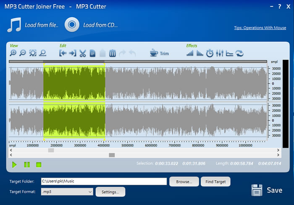This screenshot has width=294, height=205.
Task: Click the upper scrollbar right arrow
Action: click(278, 150)
